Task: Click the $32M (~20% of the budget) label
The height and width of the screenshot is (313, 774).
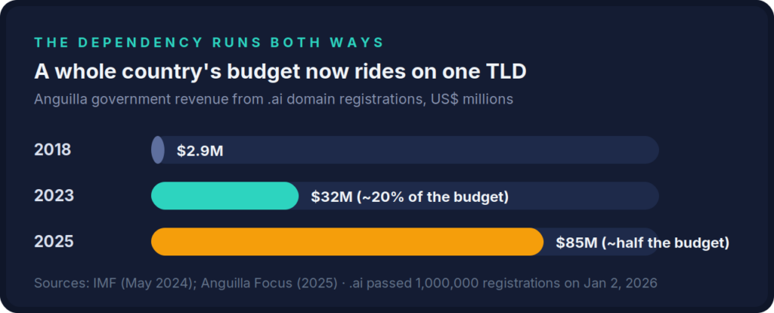Action: 410,197
